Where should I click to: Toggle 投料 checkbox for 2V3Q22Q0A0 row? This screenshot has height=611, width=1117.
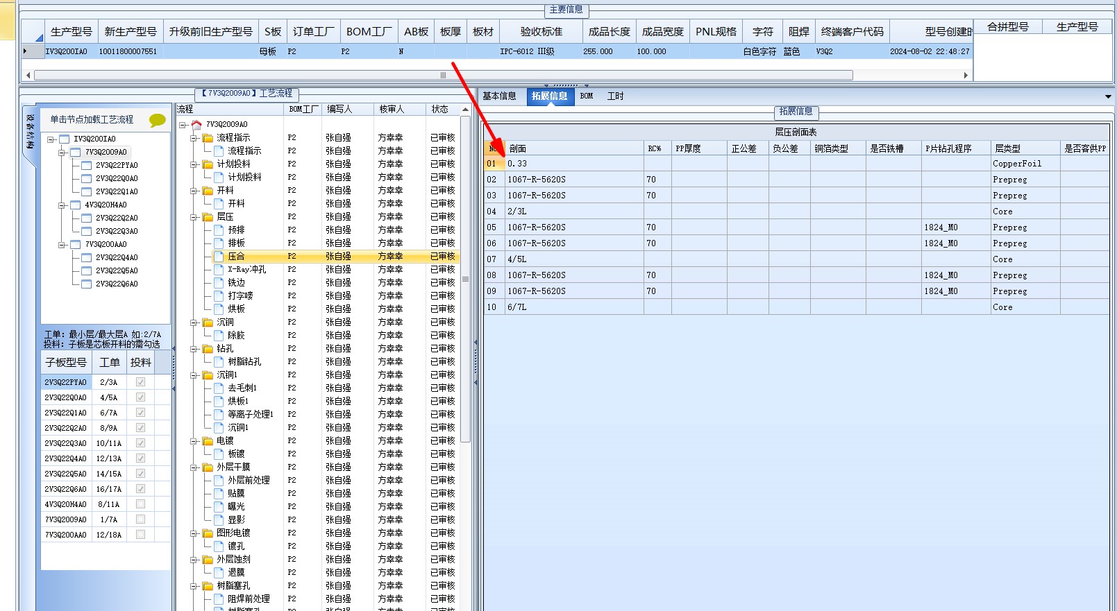(140, 397)
